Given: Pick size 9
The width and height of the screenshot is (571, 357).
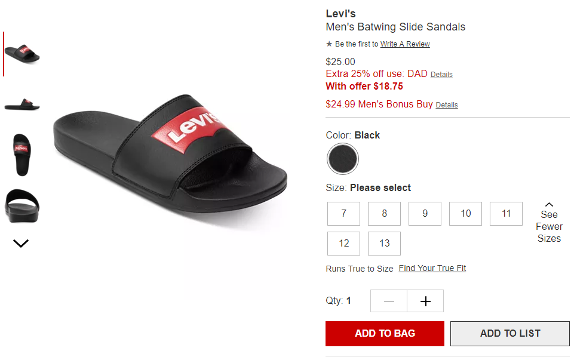Looking at the screenshot, I should pos(425,214).
